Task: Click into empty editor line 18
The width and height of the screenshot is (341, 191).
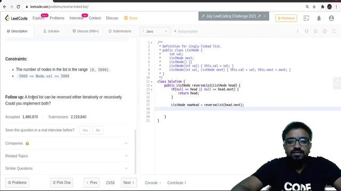Action: tap(248, 109)
